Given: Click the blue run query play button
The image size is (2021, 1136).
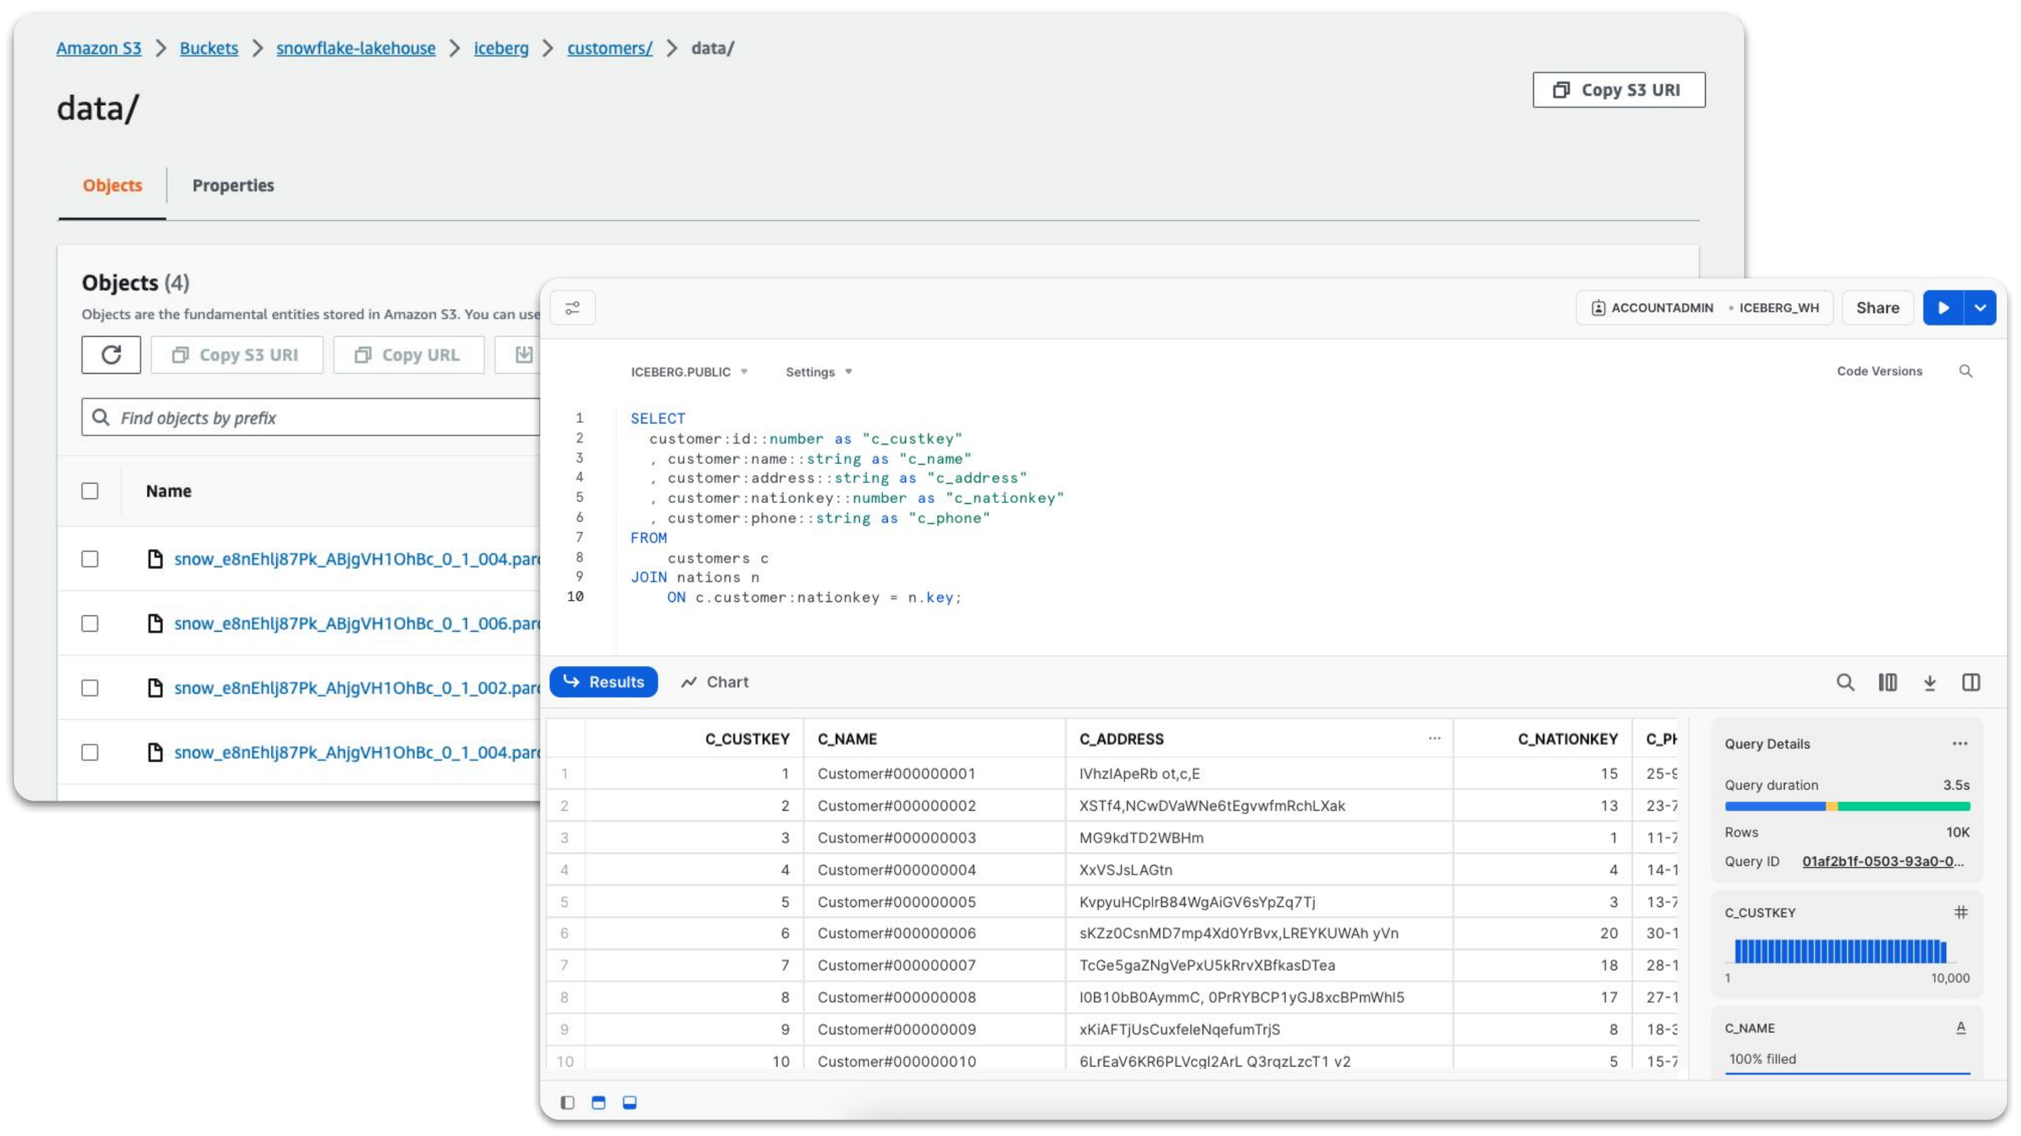Looking at the screenshot, I should click(1943, 308).
